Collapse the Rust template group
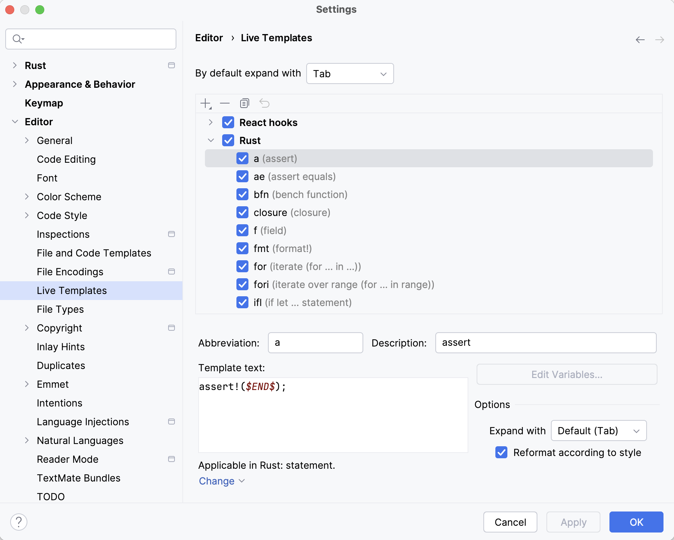The width and height of the screenshot is (674, 540). pyautogui.click(x=211, y=140)
